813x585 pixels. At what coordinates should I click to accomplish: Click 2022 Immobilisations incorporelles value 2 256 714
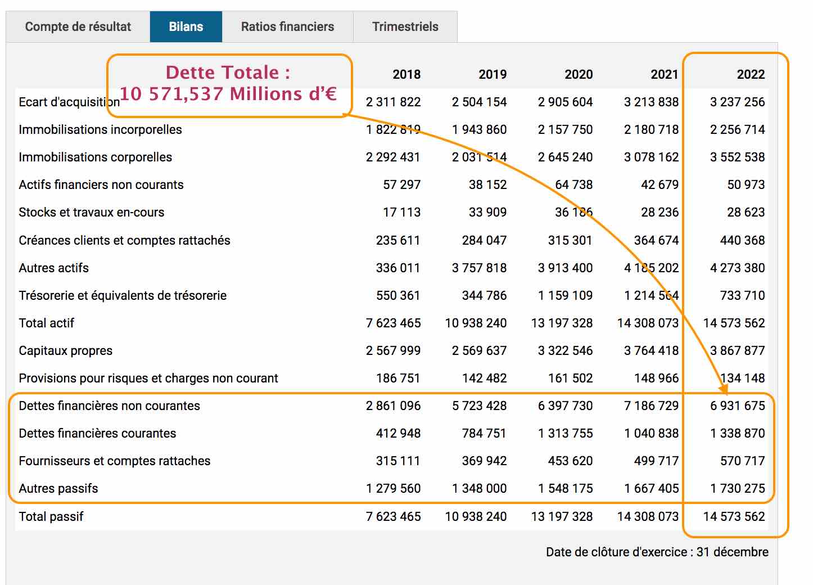(x=737, y=129)
